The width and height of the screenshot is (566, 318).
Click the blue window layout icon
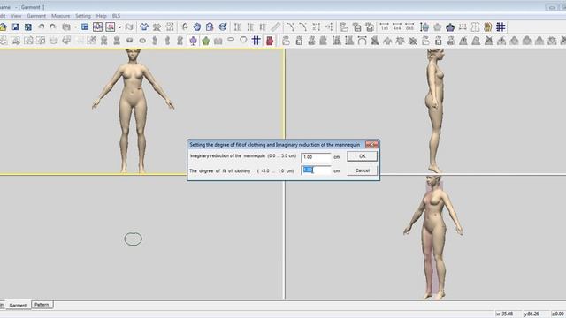[85, 27]
